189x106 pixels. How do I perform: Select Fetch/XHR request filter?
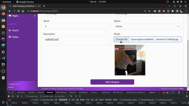coord(63,100)
